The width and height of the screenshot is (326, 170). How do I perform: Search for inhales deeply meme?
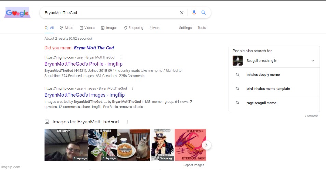click(x=263, y=75)
